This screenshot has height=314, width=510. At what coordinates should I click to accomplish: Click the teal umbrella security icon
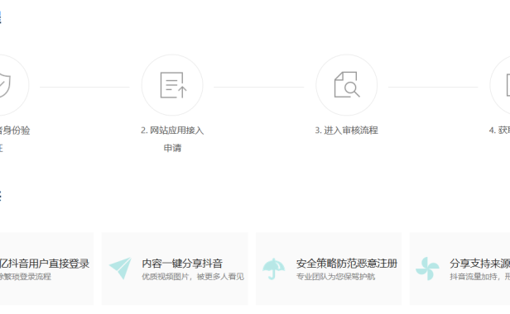274,269
